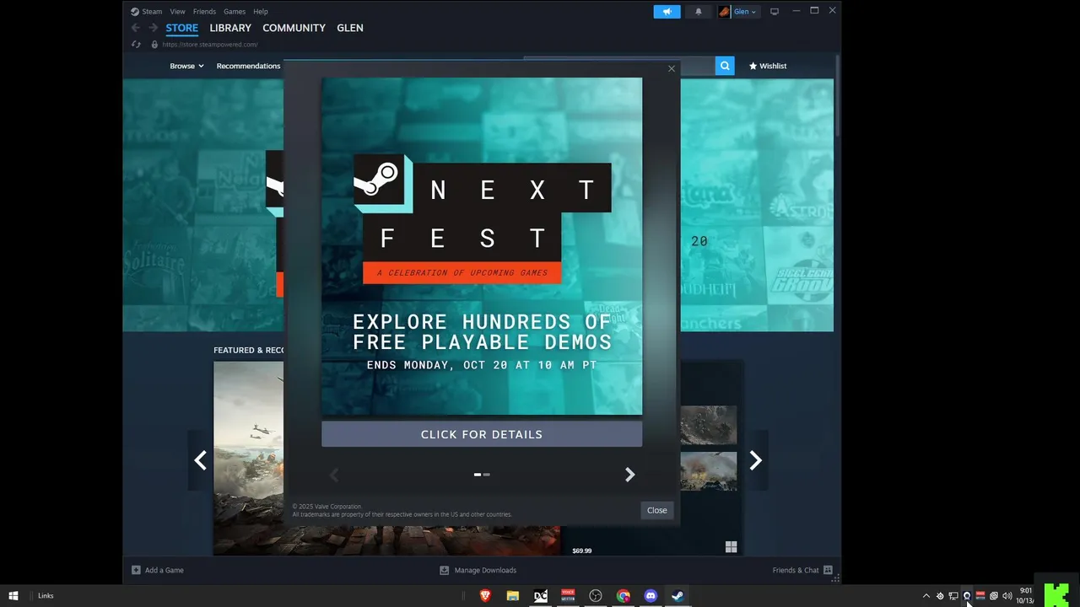Click the Next Fest promo image
The width and height of the screenshot is (1080, 607).
(x=482, y=246)
